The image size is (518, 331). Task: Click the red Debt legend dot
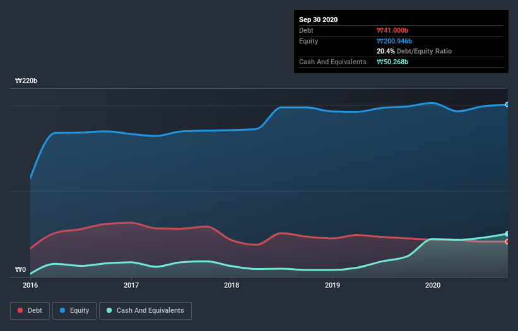pyautogui.click(x=20, y=310)
